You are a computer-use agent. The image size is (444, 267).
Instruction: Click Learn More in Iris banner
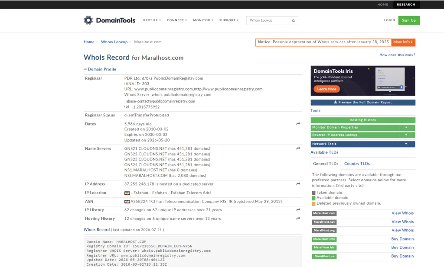point(326,89)
